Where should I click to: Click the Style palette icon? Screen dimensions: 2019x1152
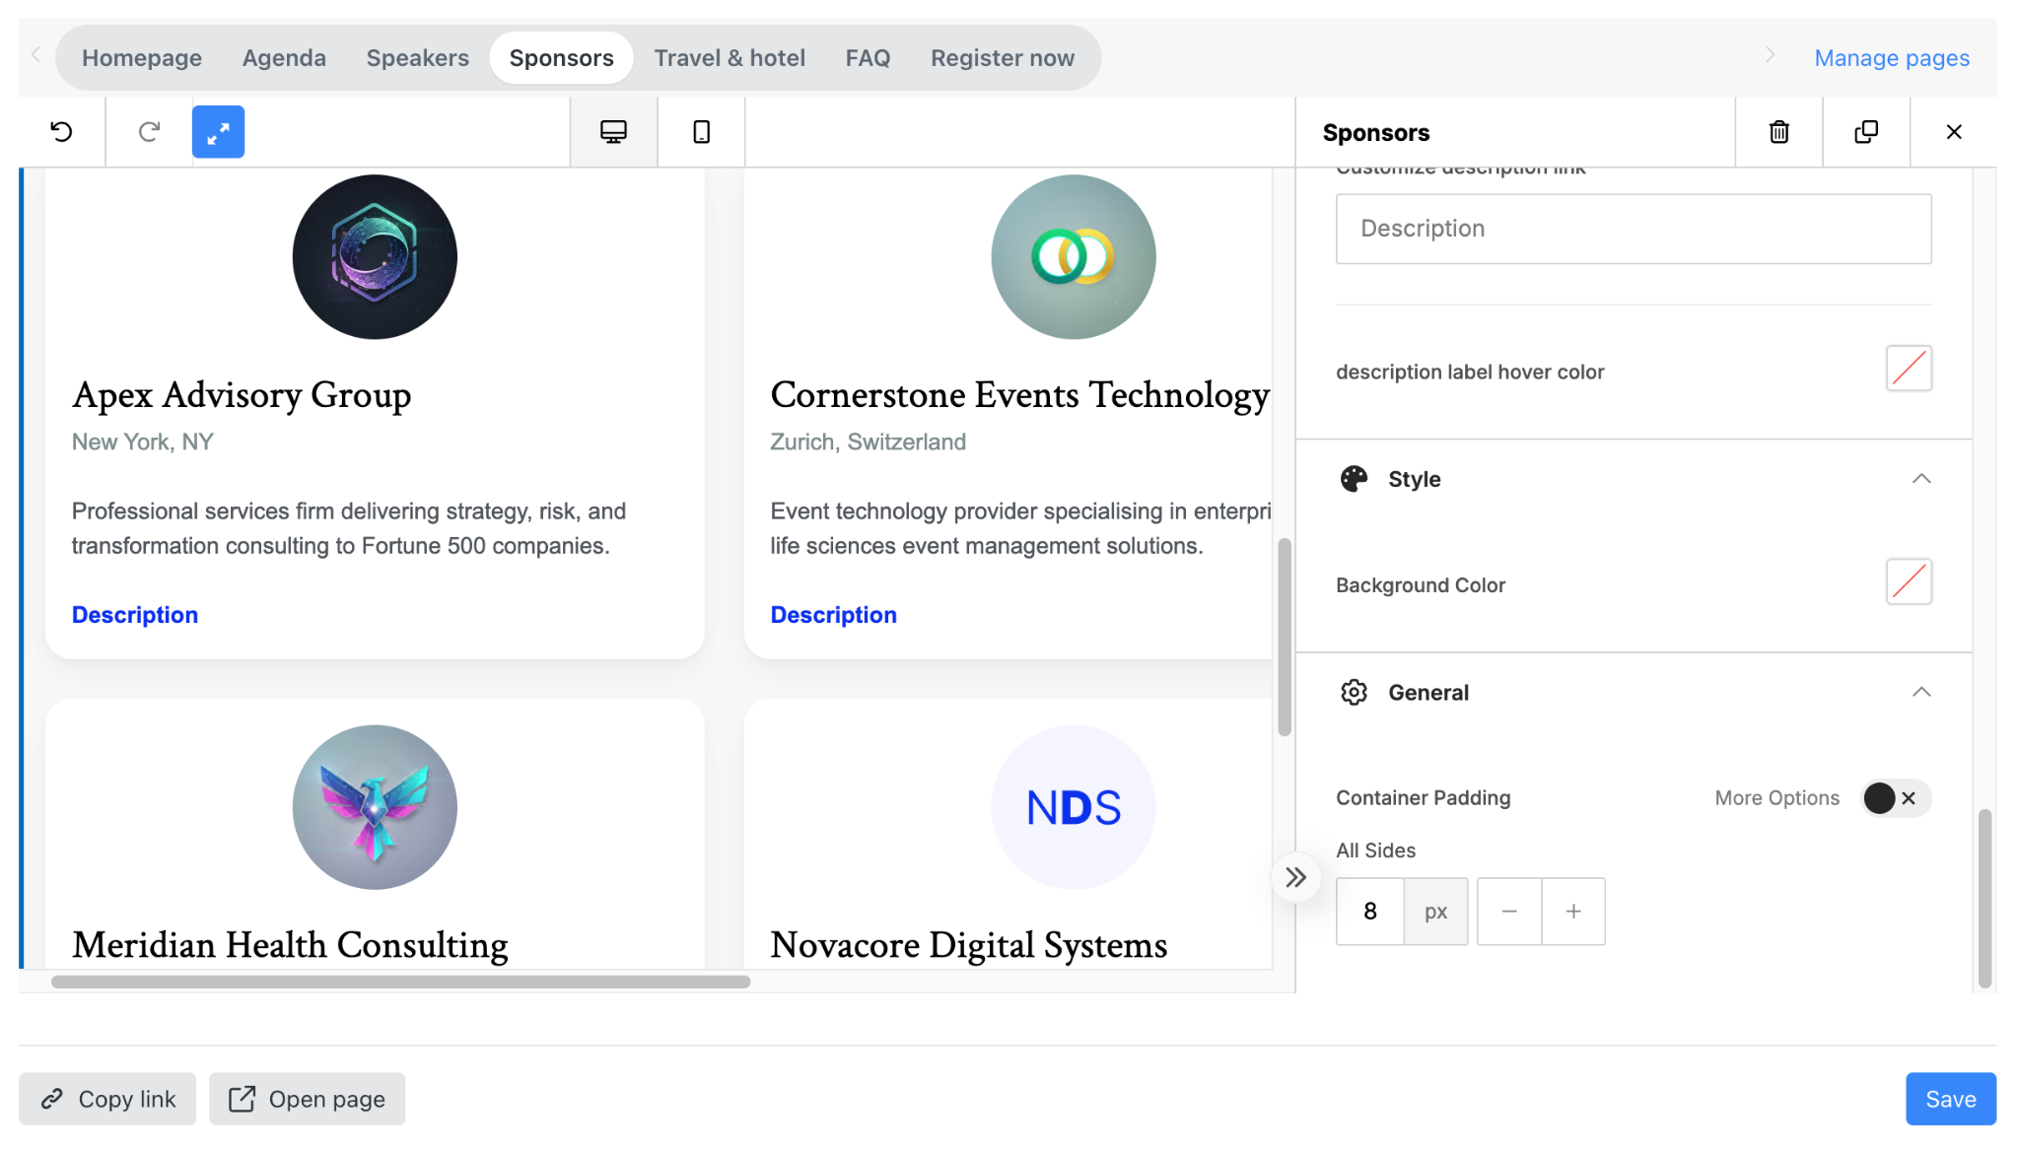[1354, 479]
